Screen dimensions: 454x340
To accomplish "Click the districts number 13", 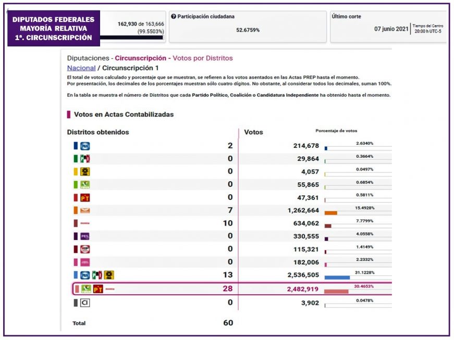I will tap(228, 275).
